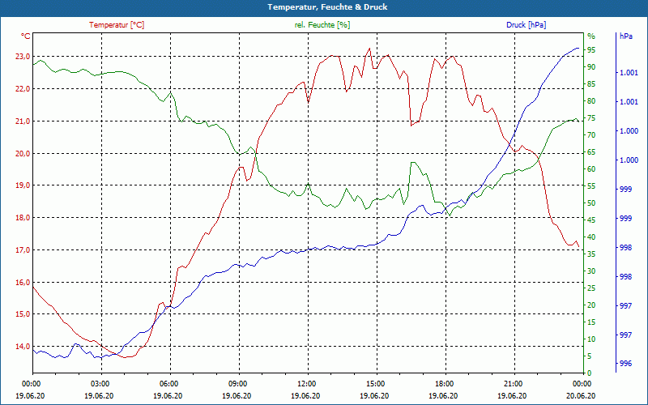
Task: Click the '06:00' time axis label
Action: 168,384
